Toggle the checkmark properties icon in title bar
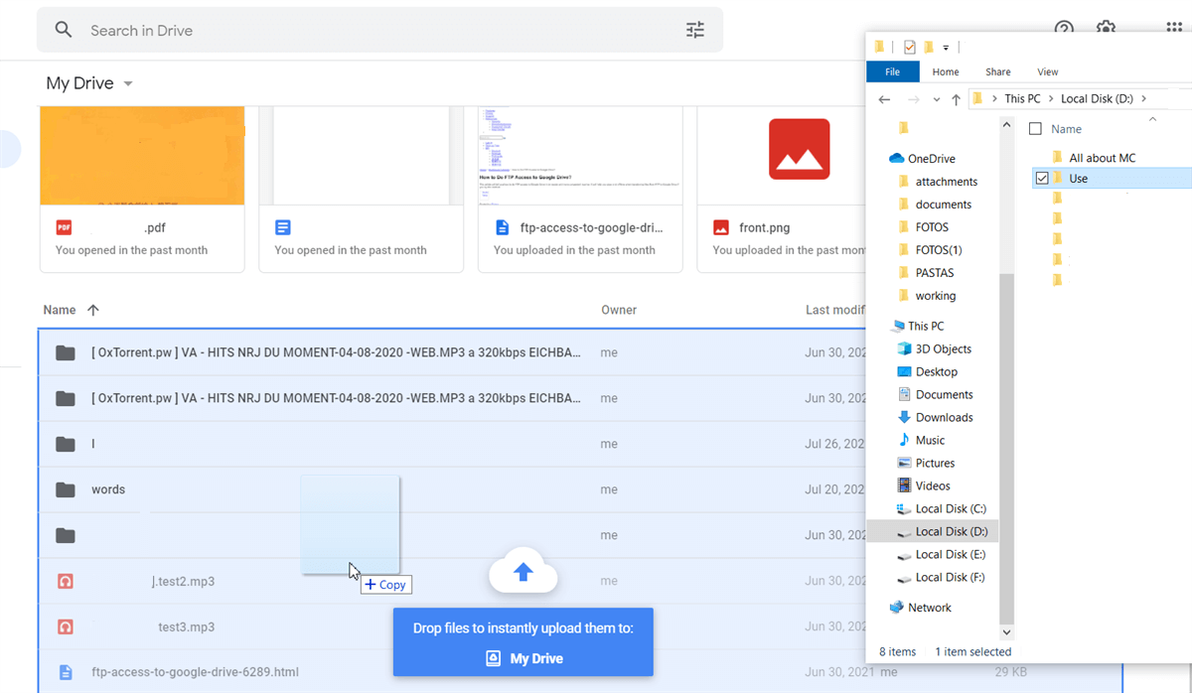 click(x=909, y=47)
